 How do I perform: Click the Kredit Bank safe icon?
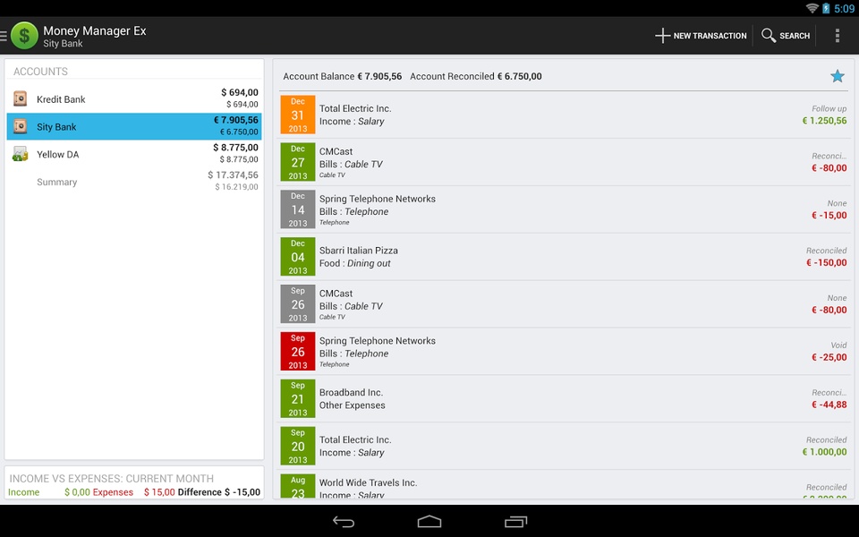click(21, 98)
